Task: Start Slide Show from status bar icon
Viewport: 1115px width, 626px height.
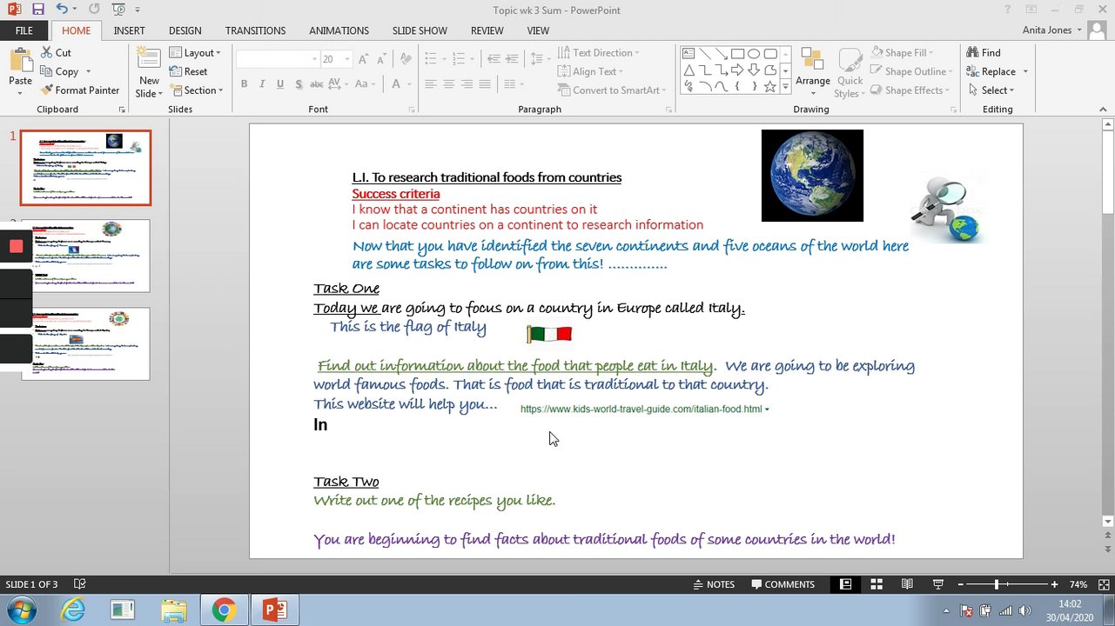Action: tap(938, 584)
